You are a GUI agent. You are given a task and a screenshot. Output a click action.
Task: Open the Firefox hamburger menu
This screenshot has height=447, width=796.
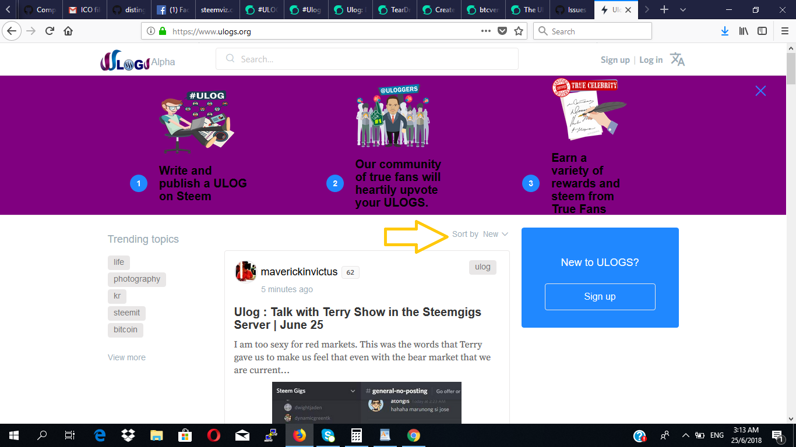click(784, 31)
